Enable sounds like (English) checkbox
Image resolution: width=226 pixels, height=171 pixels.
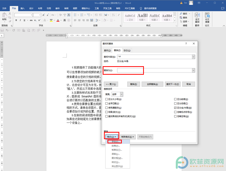[x=106, y=112]
